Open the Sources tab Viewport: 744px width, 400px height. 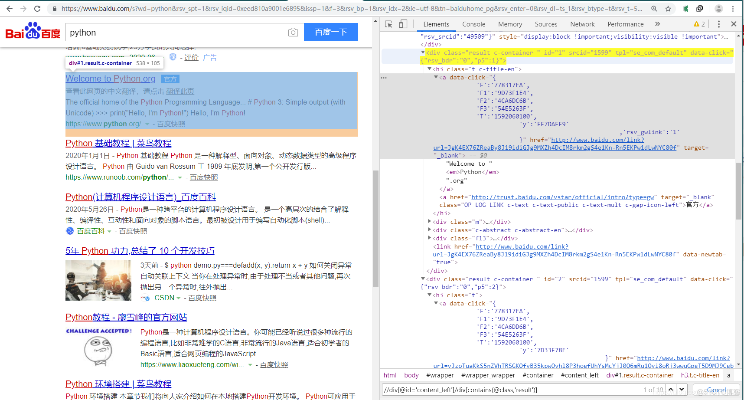[546, 24]
